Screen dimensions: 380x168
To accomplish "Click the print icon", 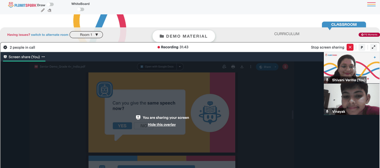I will [233, 67].
